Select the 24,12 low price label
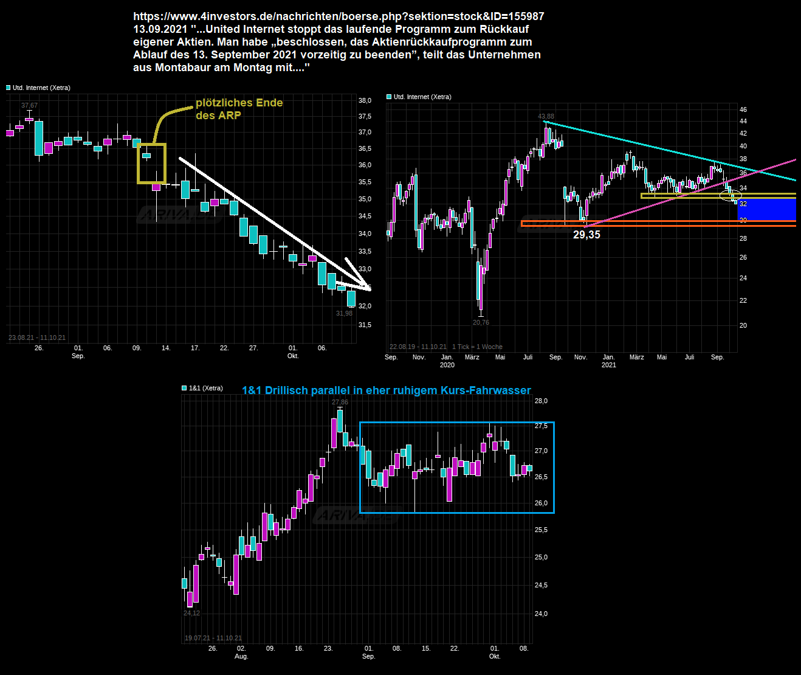This screenshot has width=801, height=675. (191, 613)
